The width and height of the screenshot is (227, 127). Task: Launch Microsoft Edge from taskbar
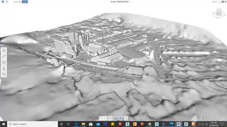tap(76, 124)
